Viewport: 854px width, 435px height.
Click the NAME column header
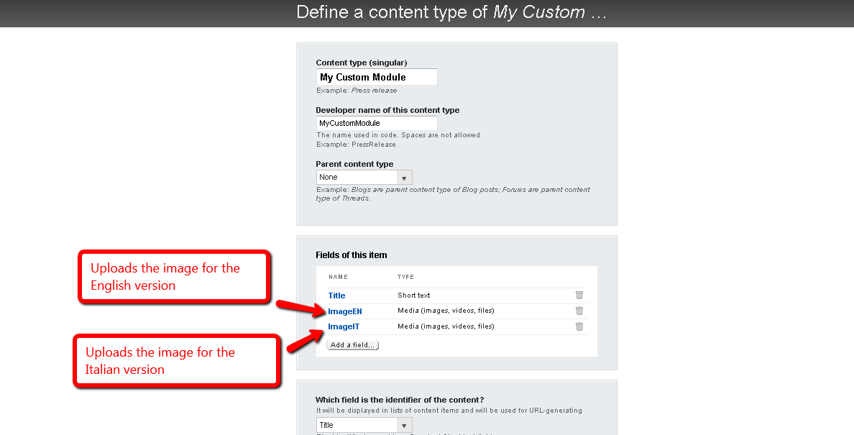(339, 277)
